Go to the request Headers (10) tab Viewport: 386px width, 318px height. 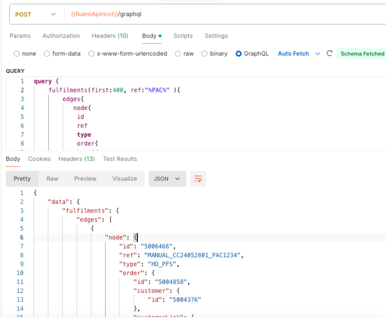(x=110, y=36)
